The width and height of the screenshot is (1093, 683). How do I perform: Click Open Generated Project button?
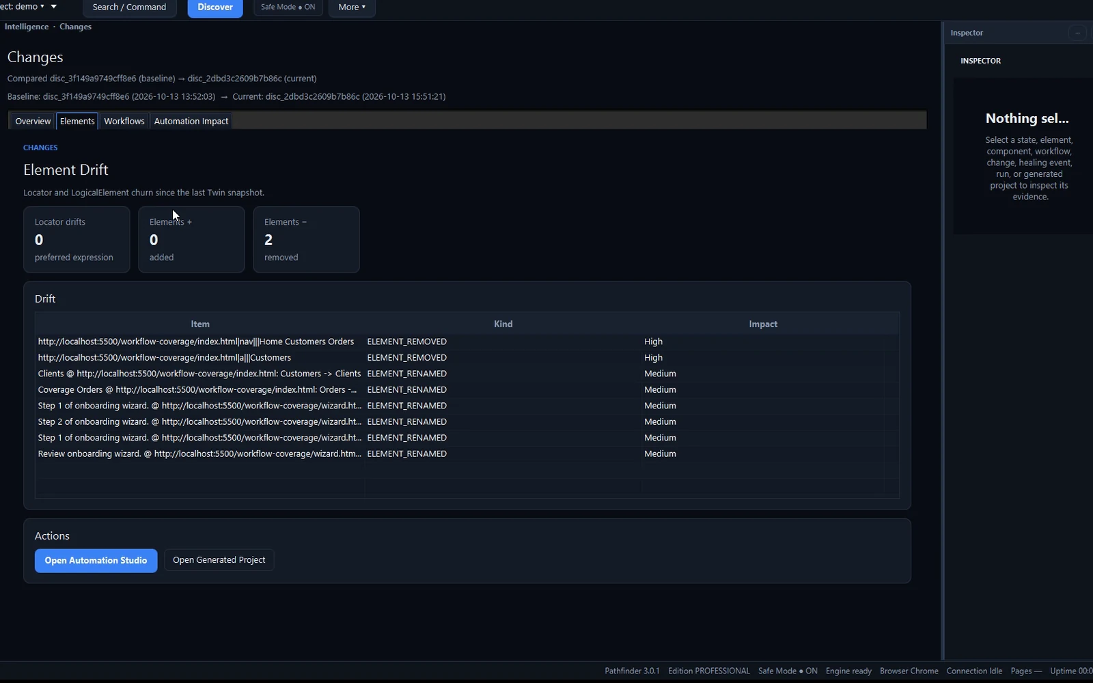point(219,560)
